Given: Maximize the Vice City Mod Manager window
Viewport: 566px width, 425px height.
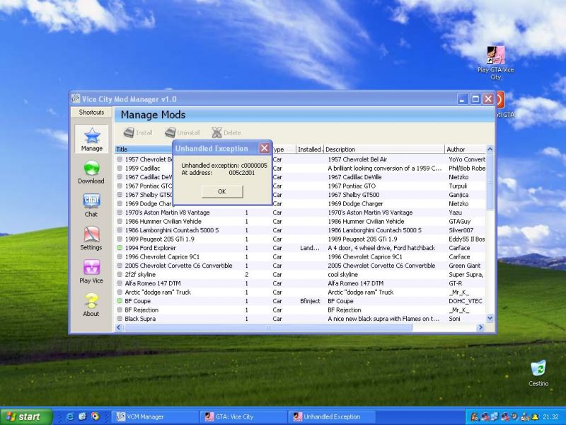Looking at the screenshot, I should point(475,98).
